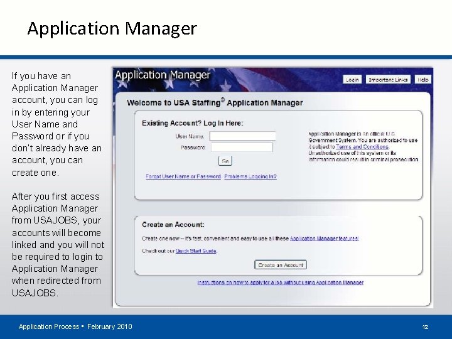Click the Existing Account? Log In Here heading

pyautogui.click(x=193, y=124)
